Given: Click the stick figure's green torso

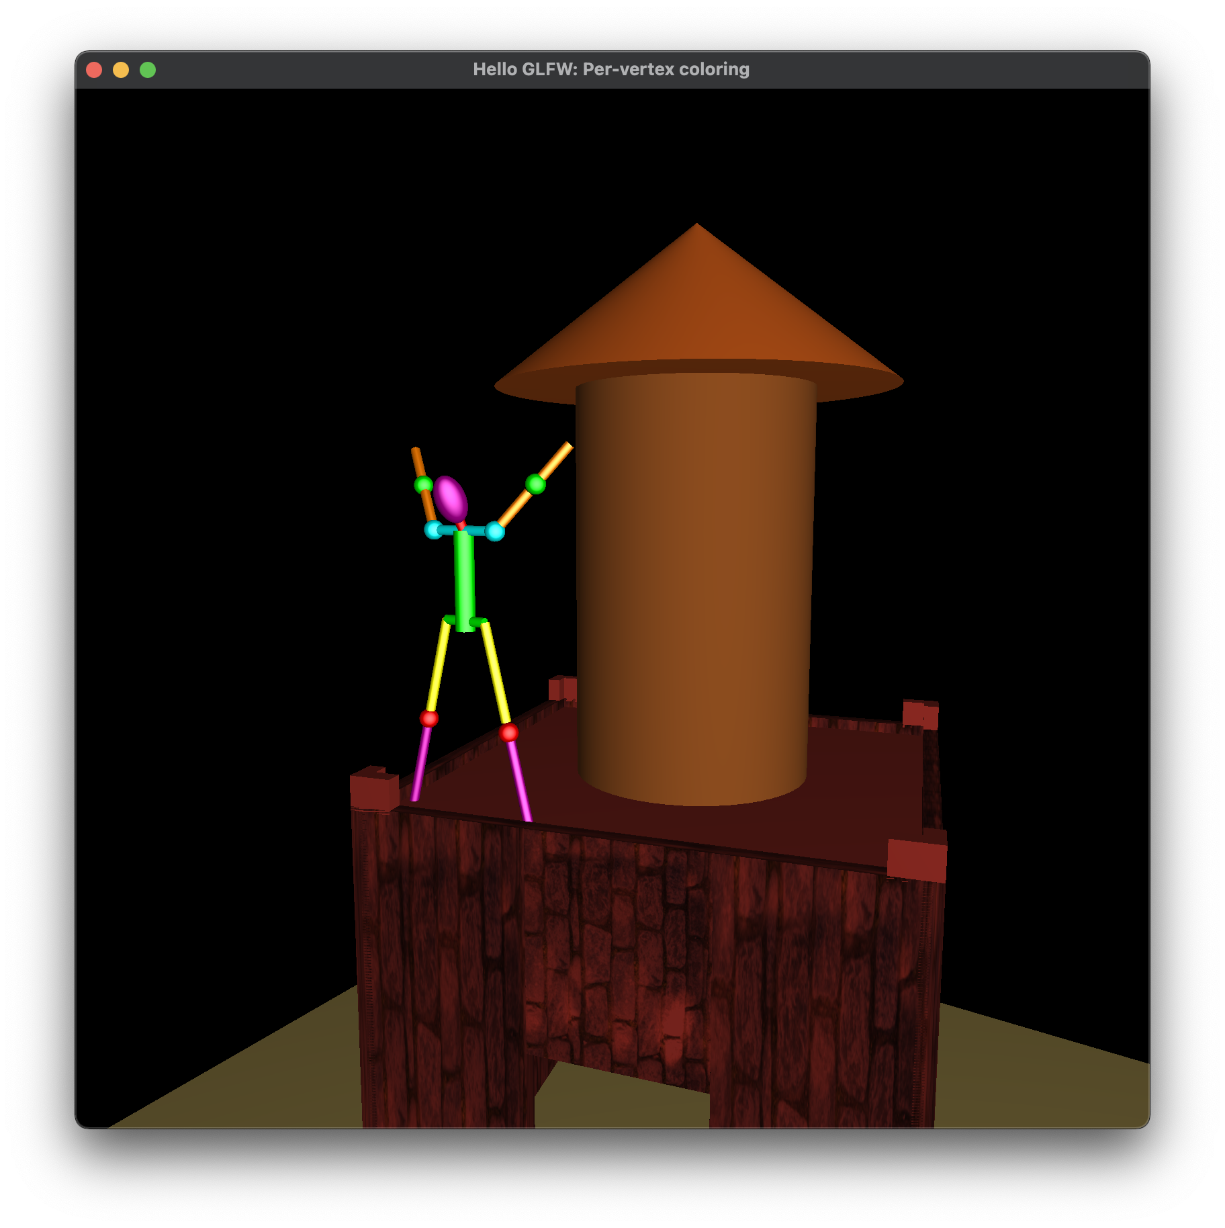Looking at the screenshot, I should [464, 581].
